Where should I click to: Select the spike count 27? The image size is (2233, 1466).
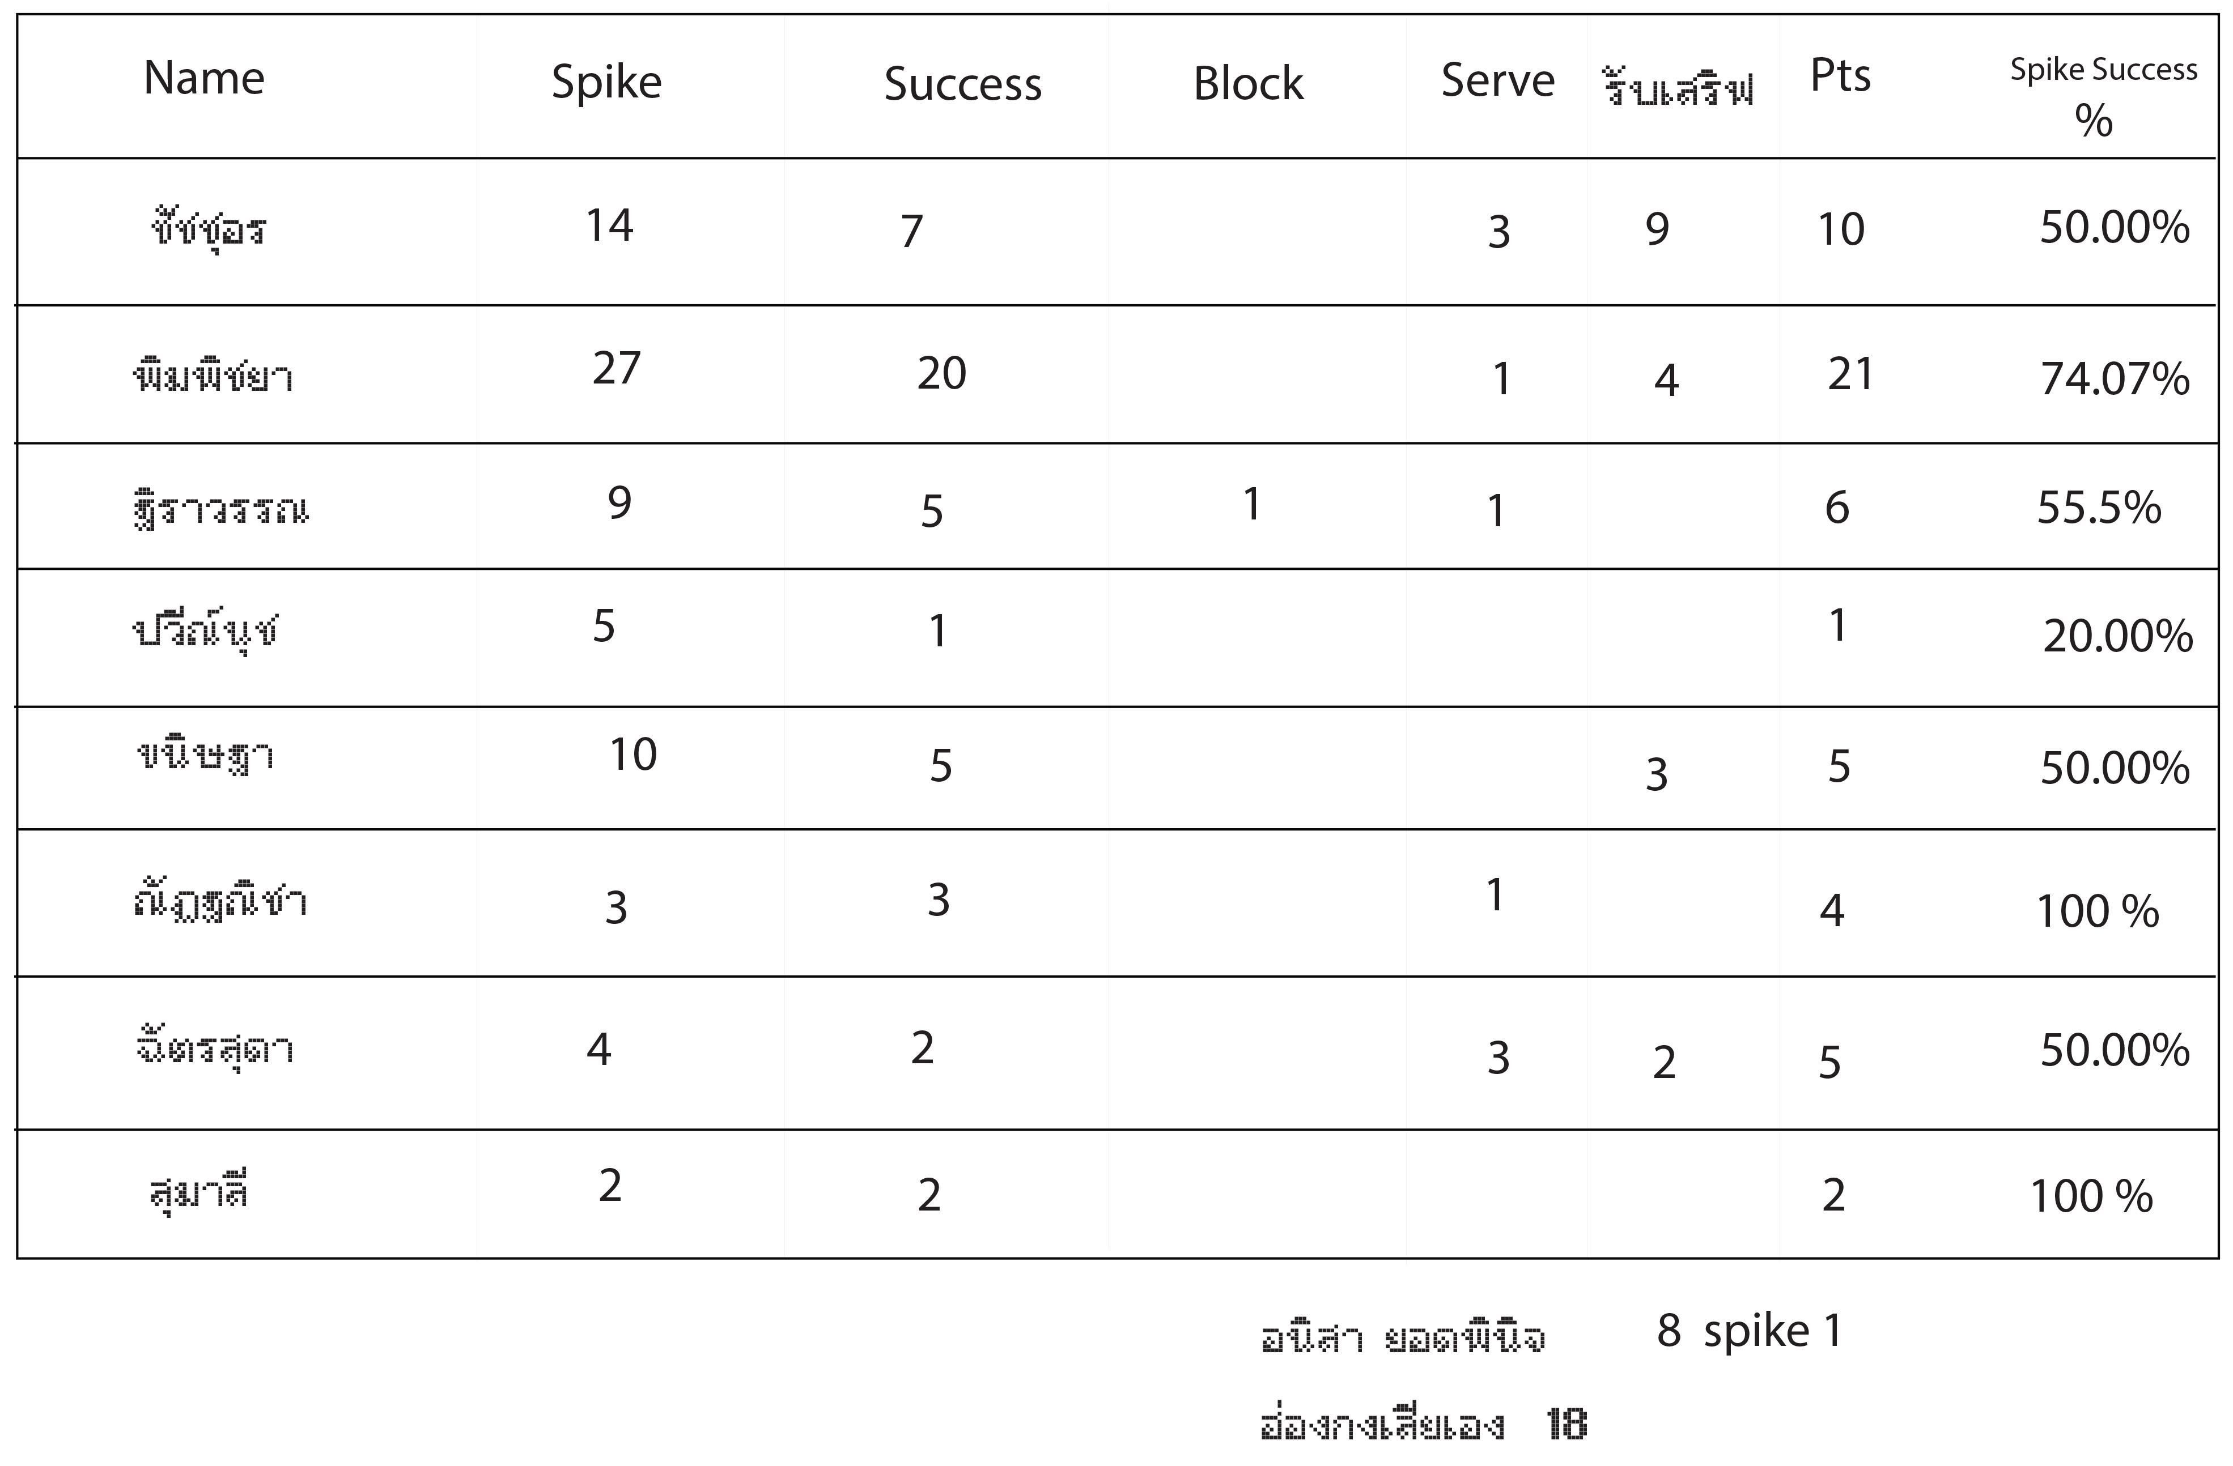click(617, 369)
